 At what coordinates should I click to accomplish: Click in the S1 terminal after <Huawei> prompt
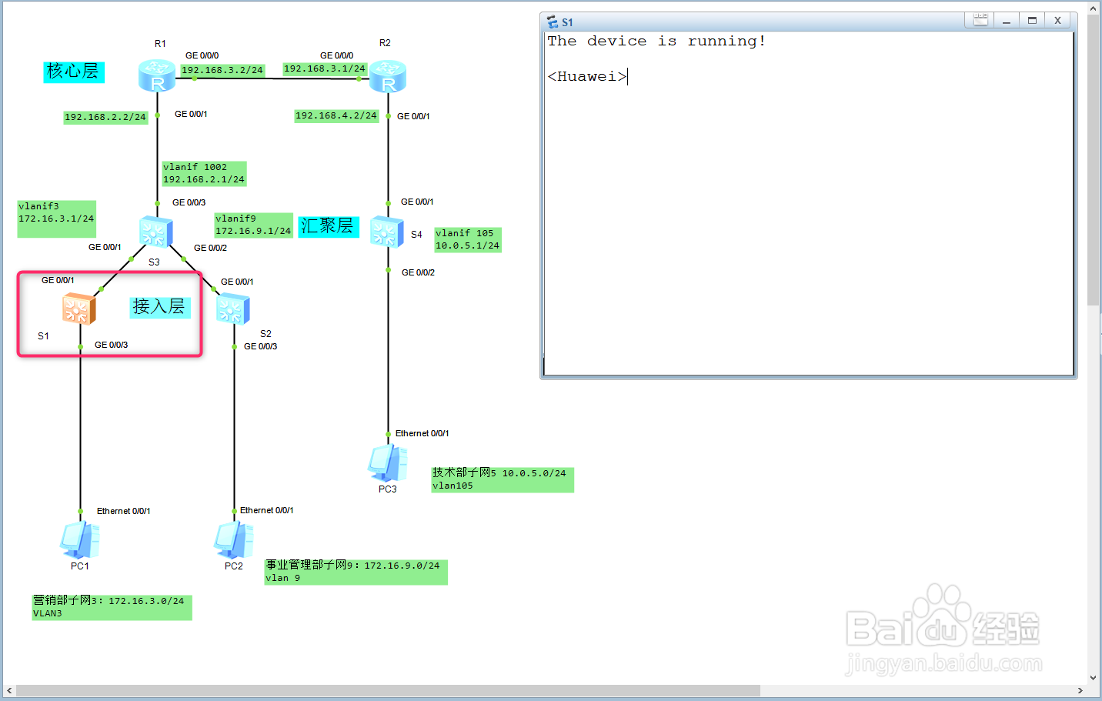(x=628, y=76)
